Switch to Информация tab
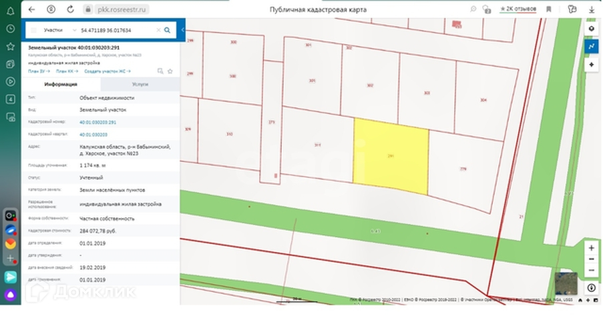Viewport: 603px width, 320px height. [61, 84]
